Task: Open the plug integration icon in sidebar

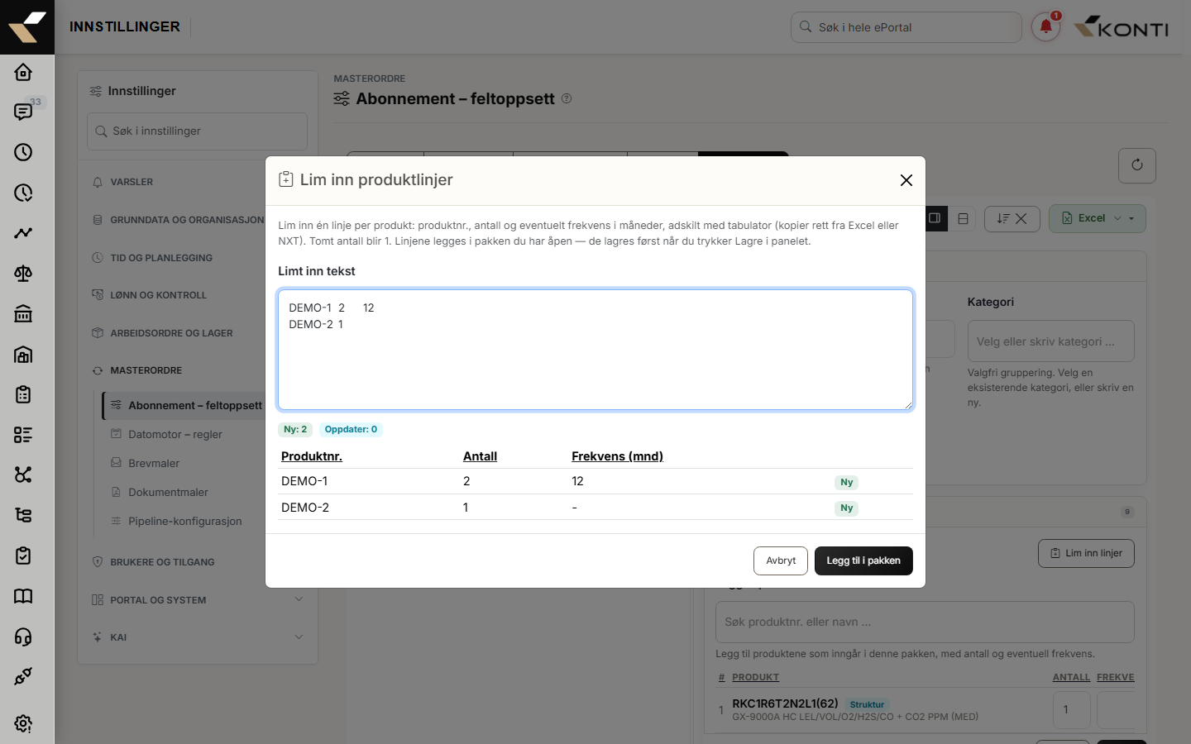Action: tap(23, 676)
